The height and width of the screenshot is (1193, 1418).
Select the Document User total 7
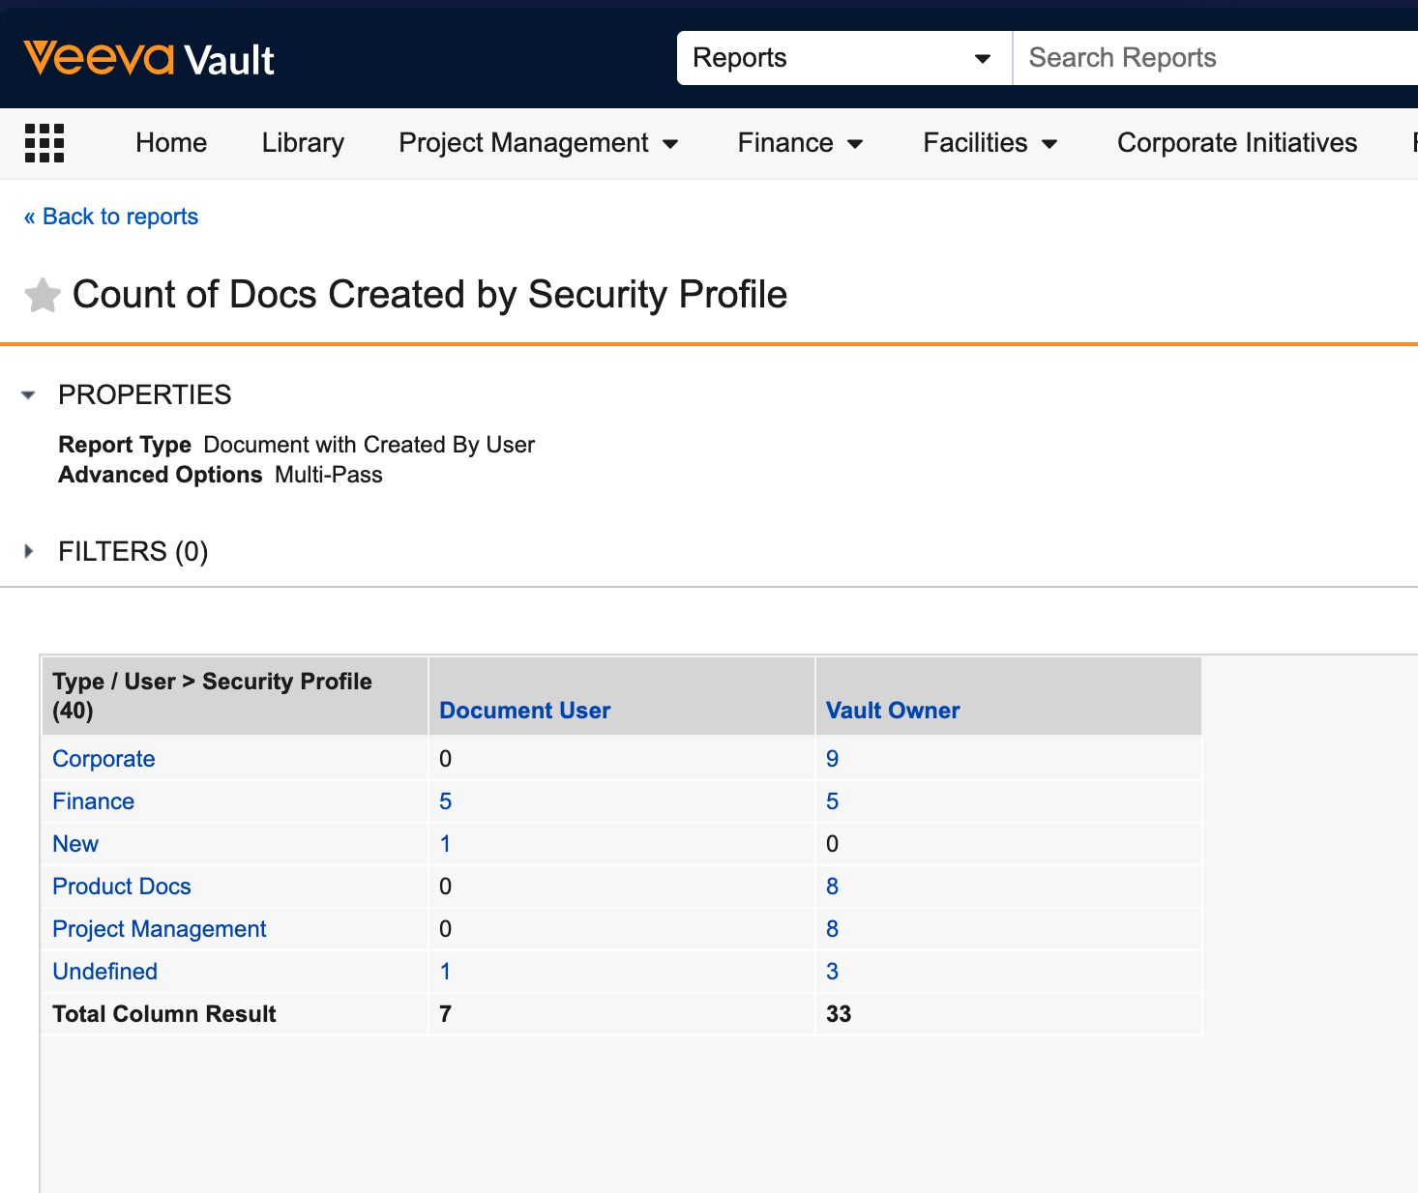pos(445,1014)
